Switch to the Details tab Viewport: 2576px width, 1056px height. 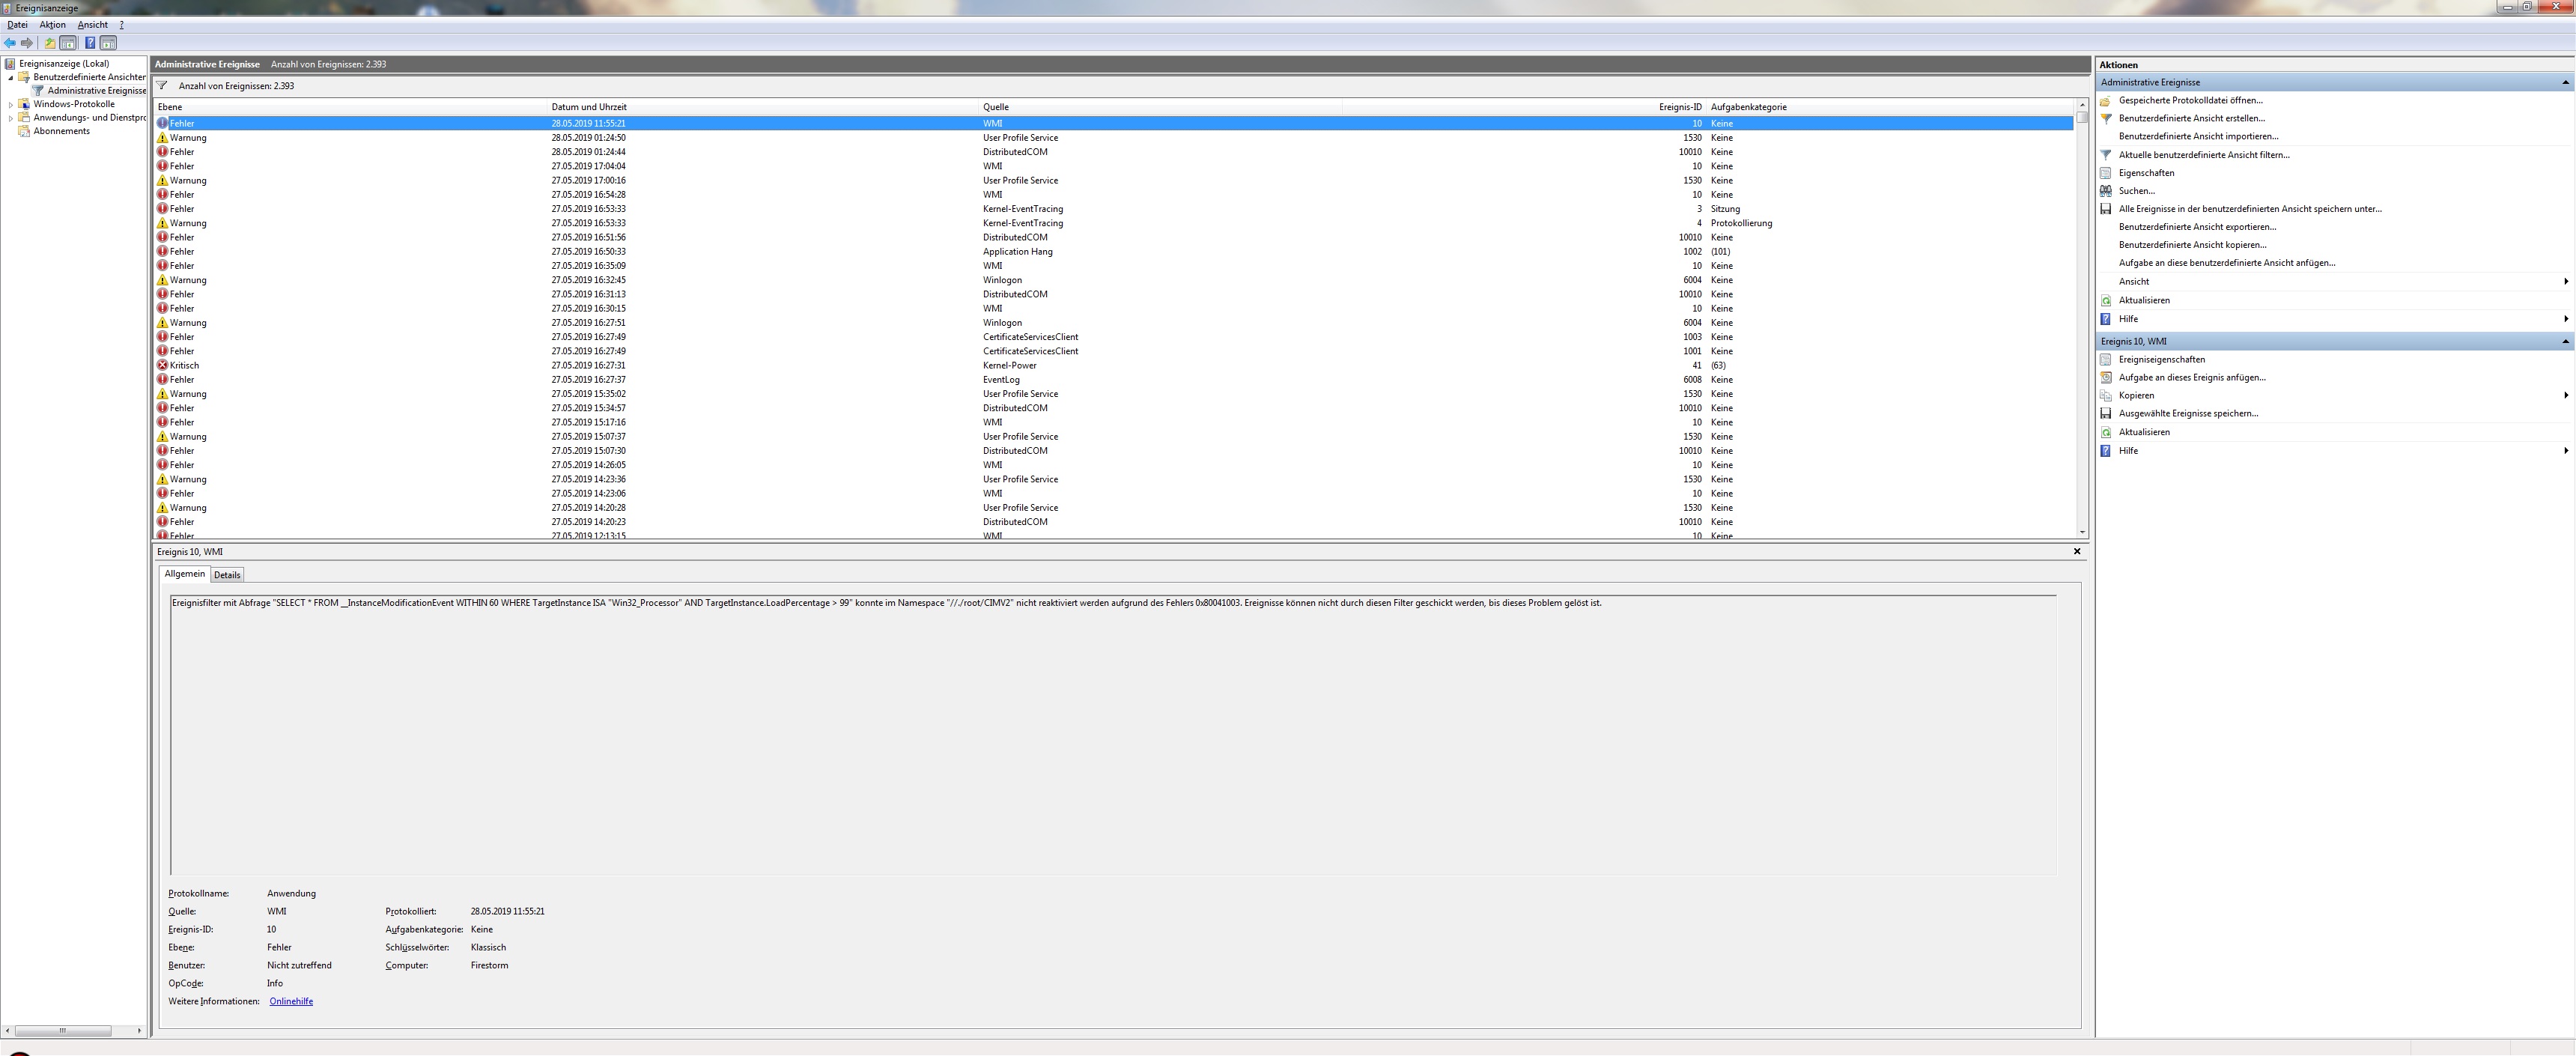coord(227,575)
